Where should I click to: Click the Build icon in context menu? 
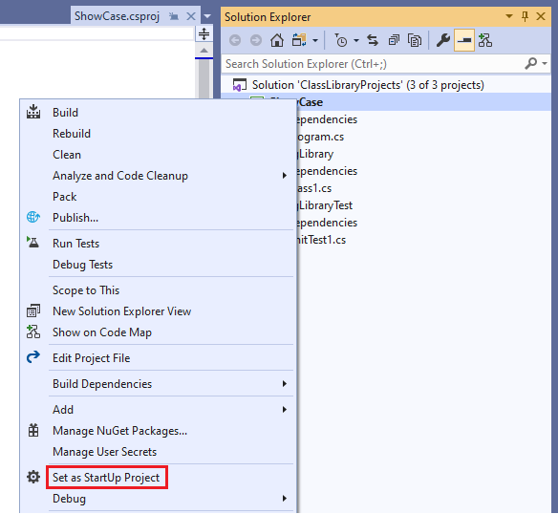pyautogui.click(x=33, y=112)
